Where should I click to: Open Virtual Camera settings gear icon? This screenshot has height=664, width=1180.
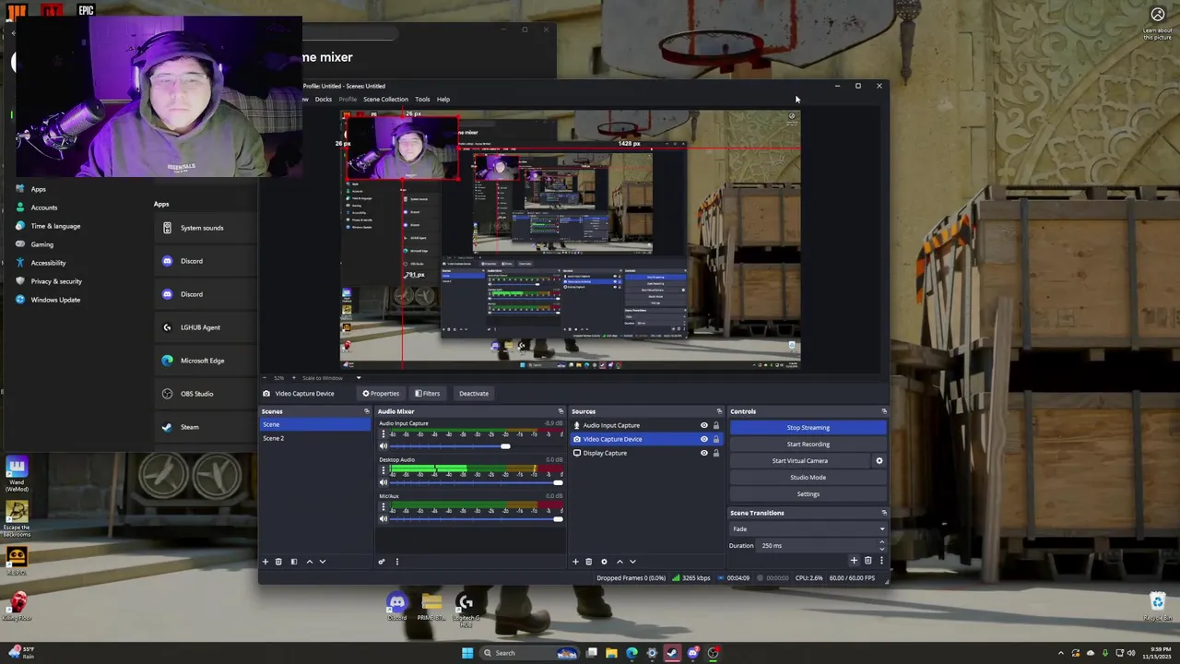[x=879, y=461]
